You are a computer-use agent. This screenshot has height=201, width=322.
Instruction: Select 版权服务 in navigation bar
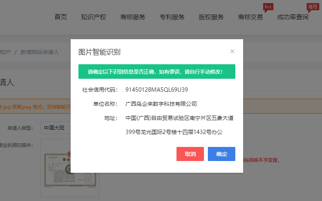pos(211,17)
